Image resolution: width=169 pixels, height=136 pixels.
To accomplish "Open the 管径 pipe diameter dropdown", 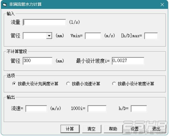I will (49, 36).
